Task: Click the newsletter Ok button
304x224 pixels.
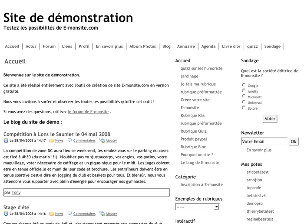Action: pyautogui.click(x=294, y=141)
